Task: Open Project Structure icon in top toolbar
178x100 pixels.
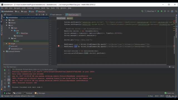Action: click(172, 11)
